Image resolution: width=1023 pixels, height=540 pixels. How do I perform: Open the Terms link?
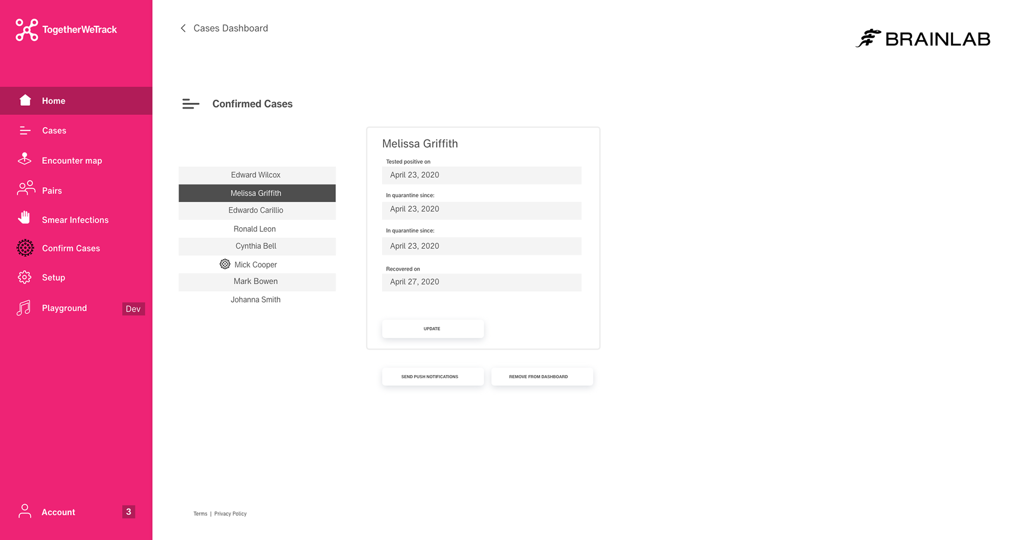(200, 513)
